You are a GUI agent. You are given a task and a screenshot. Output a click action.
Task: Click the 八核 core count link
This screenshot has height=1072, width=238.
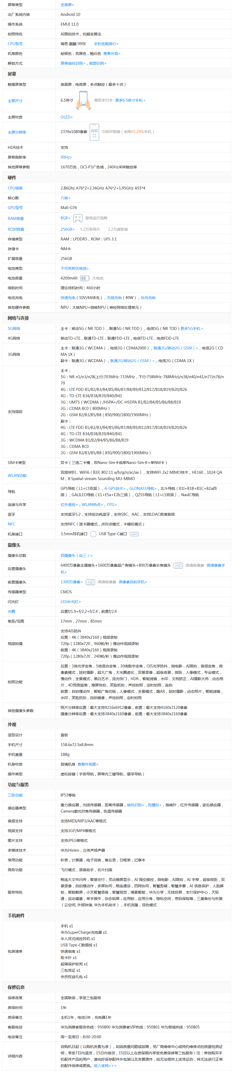coord(65,198)
